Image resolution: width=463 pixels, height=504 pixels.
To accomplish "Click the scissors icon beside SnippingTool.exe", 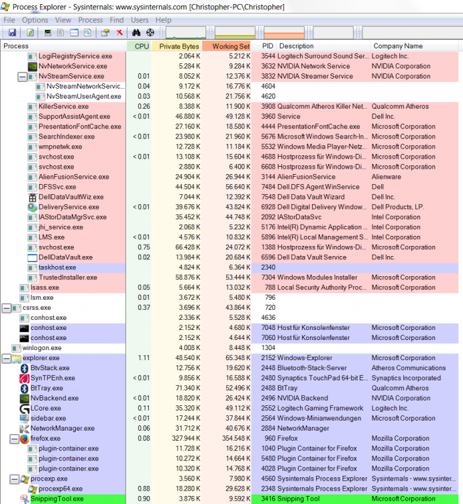I will coord(24,499).
